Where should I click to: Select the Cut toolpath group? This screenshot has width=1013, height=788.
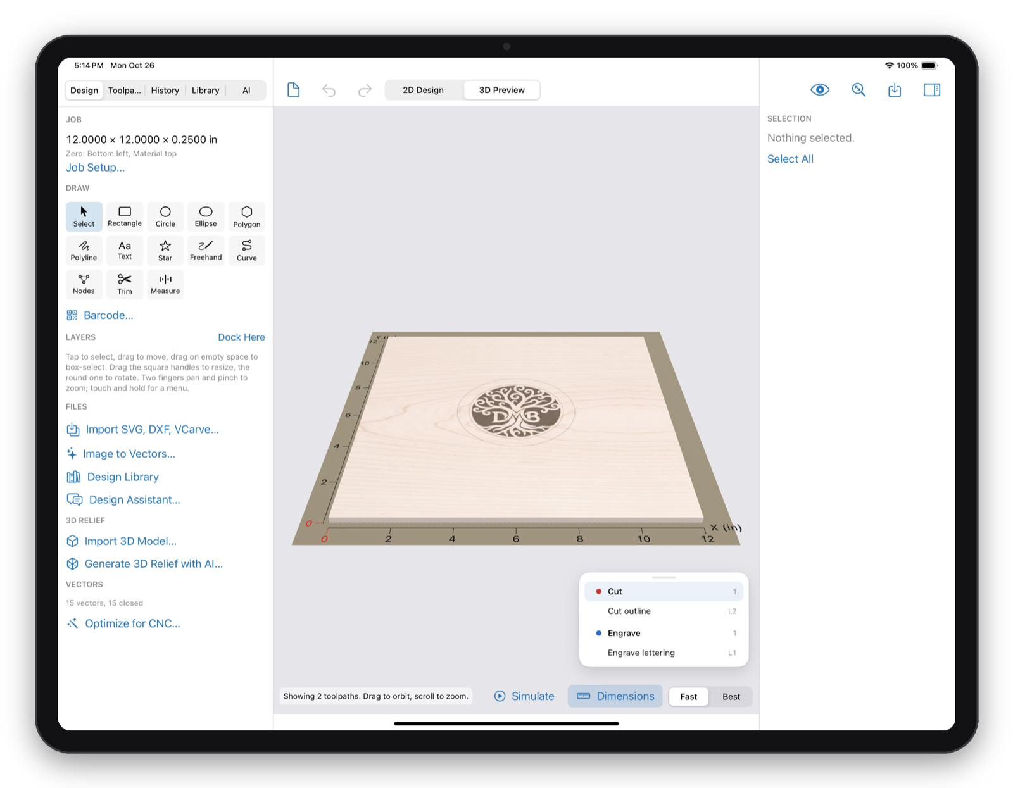[664, 591]
